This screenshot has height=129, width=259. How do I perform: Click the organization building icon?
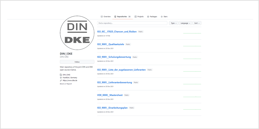click(61, 75)
